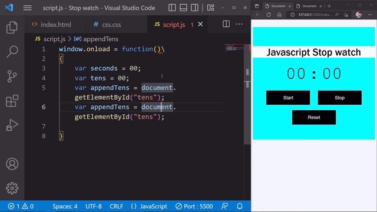Image resolution: width=377 pixels, height=212 pixels.
Task: Toggle the bottom panel layout icon
Action: [x=183, y=8]
